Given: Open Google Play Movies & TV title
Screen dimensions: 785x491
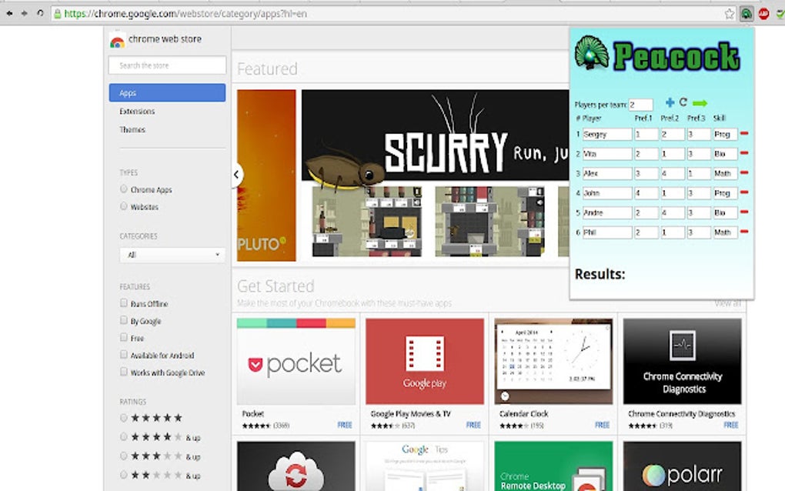Looking at the screenshot, I should (410, 414).
